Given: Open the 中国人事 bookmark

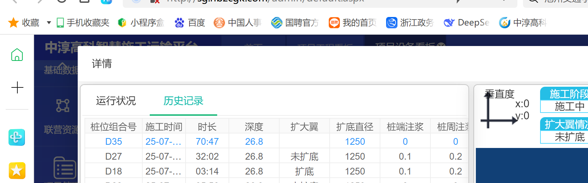Looking at the screenshot, I should pyautogui.click(x=237, y=23).
